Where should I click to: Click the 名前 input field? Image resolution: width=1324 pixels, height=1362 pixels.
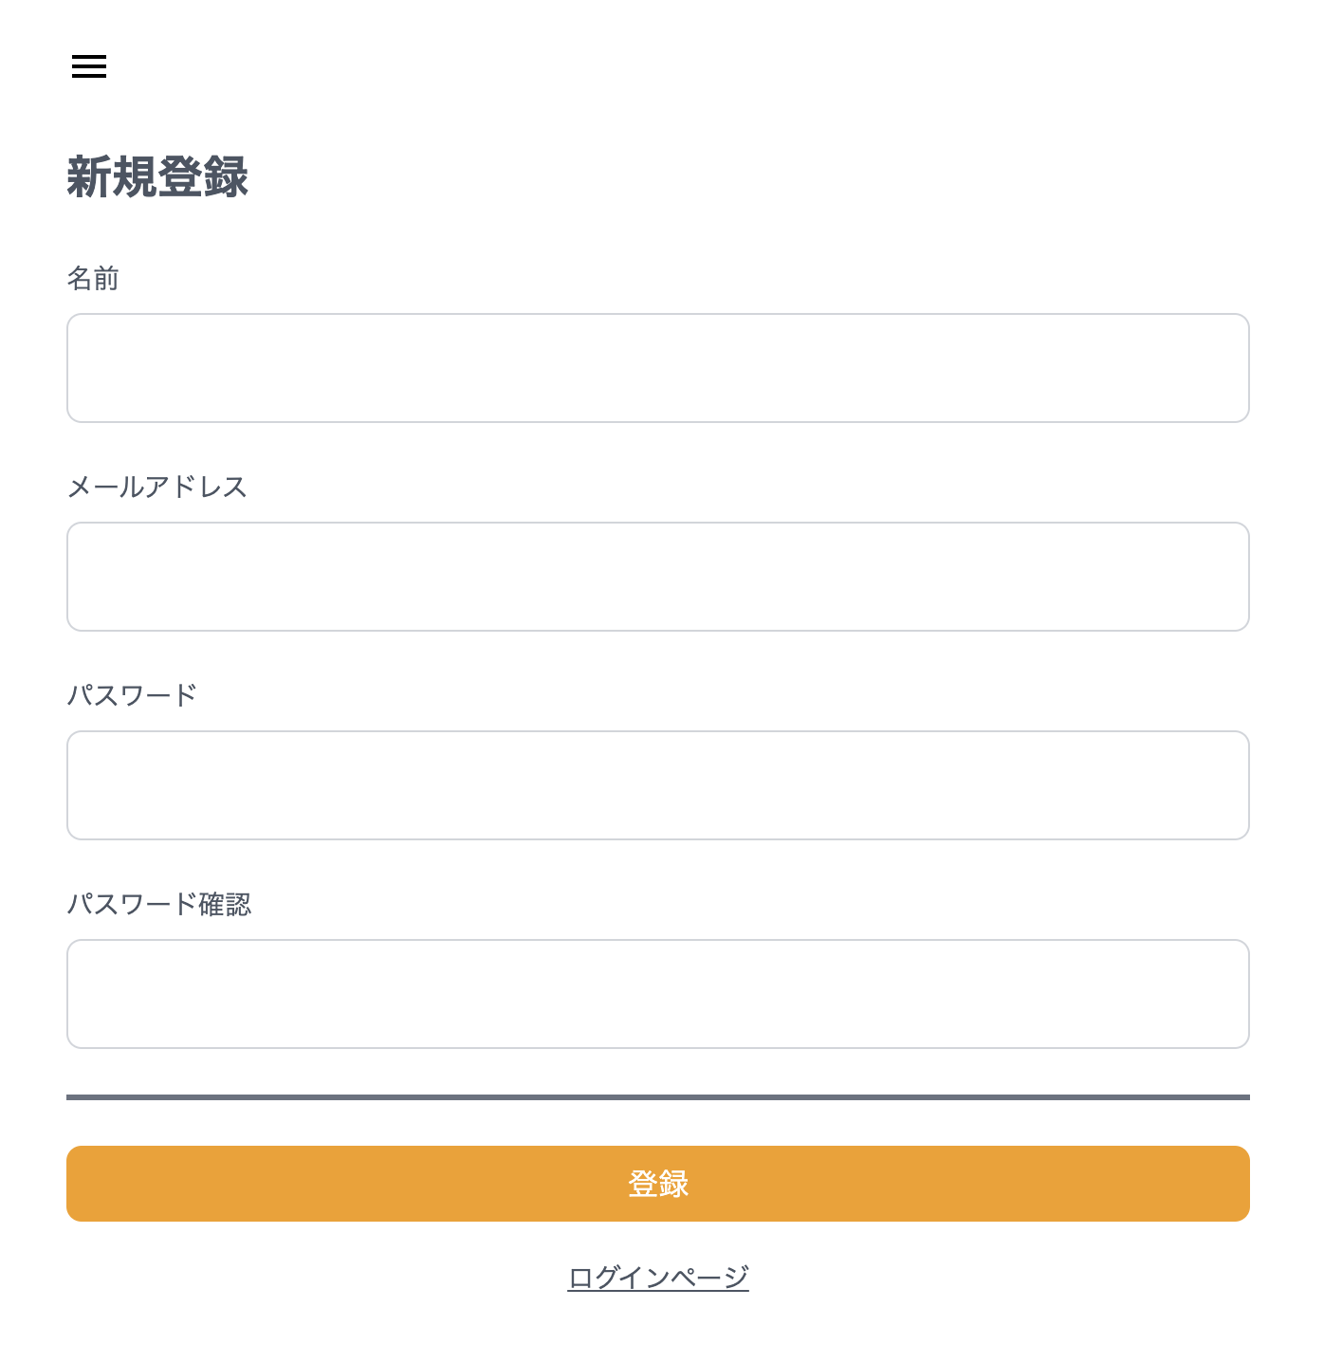657,368
